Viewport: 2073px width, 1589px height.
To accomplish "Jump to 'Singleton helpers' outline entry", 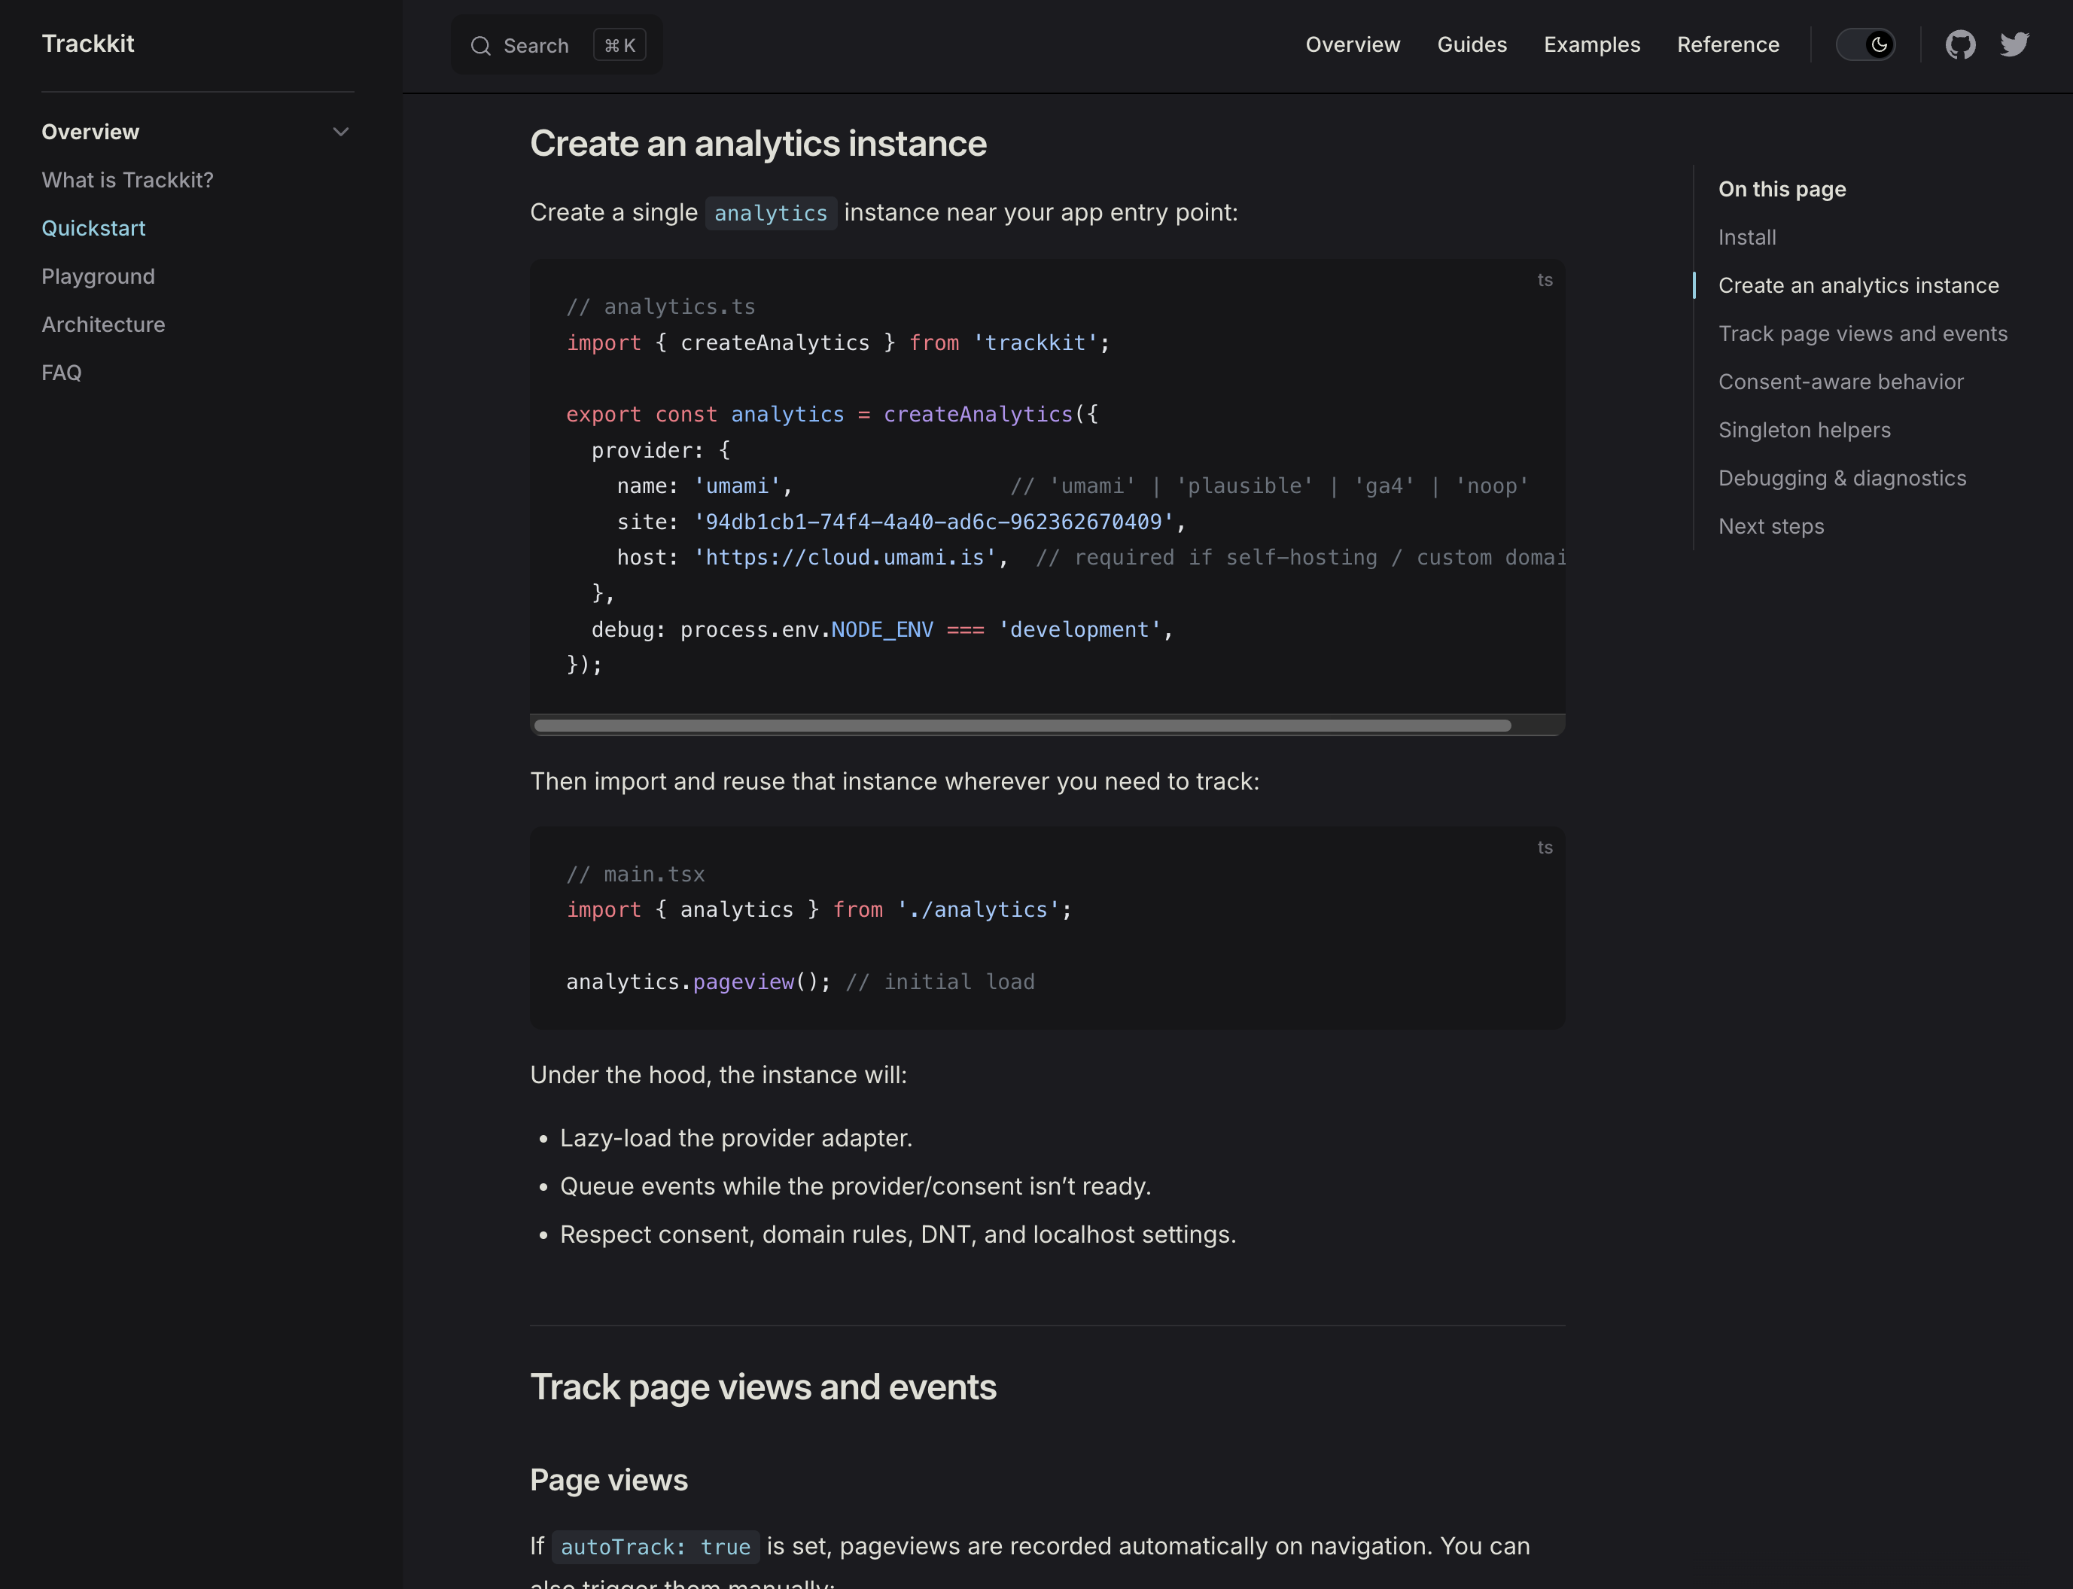I will pyautogui.click(x=1804, y=431).
